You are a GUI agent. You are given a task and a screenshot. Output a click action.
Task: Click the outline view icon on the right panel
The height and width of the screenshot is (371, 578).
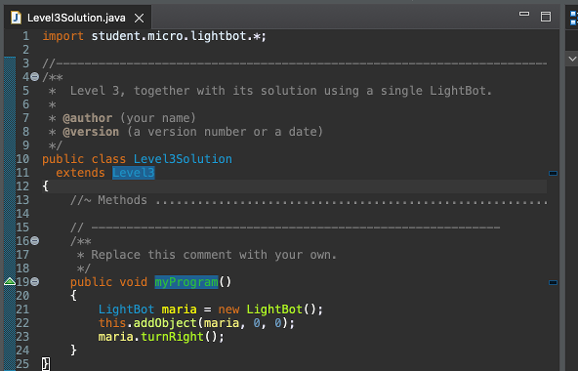coord(574,18)
